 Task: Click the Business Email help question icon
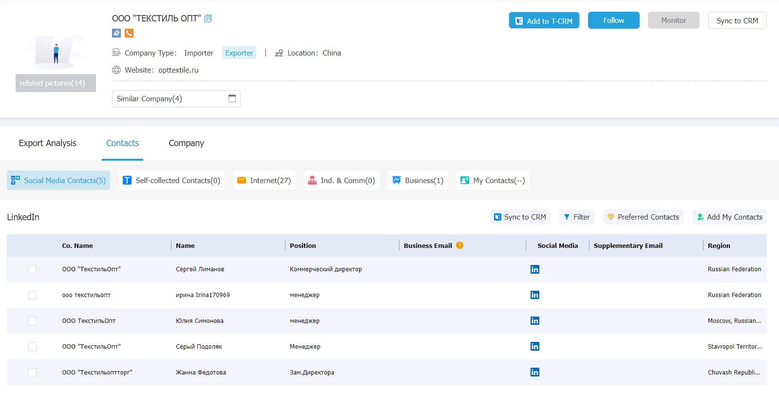pos(459,245)
